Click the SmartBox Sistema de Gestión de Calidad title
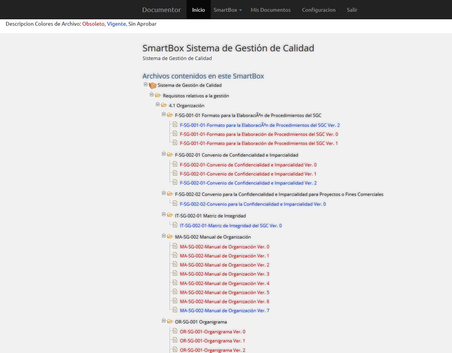Image resolution: width=452 pixels, height=353 pixels. pyautogui.click(x=228, y=48)
